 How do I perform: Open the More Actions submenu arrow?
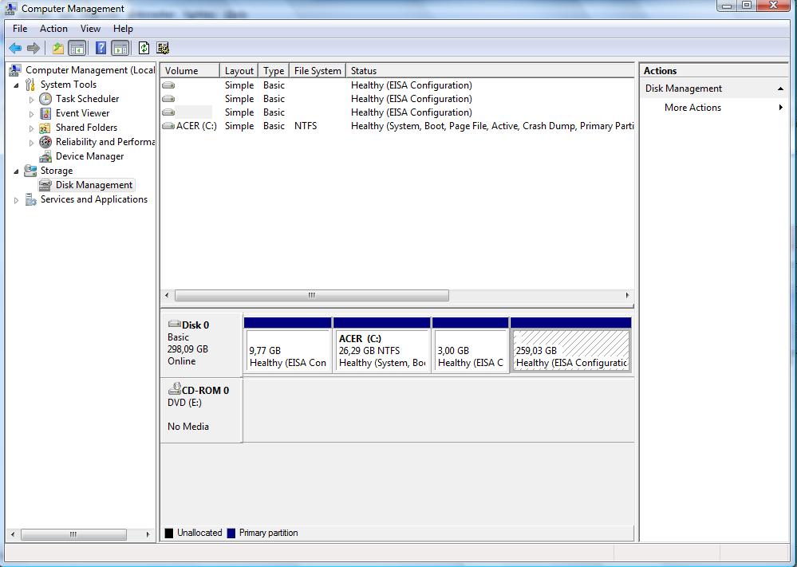pos(780,107)
